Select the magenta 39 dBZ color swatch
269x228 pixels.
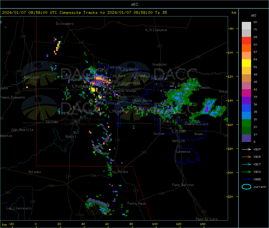pyautogui.click(x=246, y=93)
